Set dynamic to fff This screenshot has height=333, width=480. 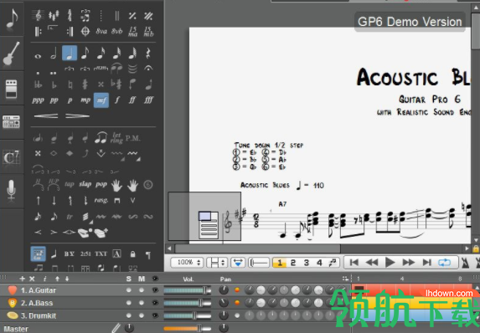pyautogui.click(x=148, y=100)
